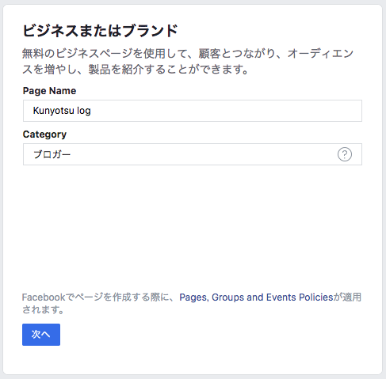Click the word 'Events' in the policies link
Image resolution: width=386 pixels, height=379 pixels.
[281, 298]
